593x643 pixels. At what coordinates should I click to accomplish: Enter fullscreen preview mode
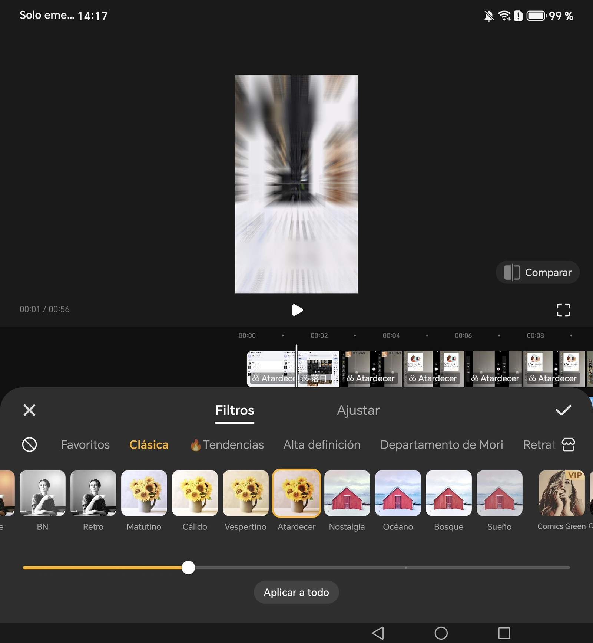pos(563,310)
